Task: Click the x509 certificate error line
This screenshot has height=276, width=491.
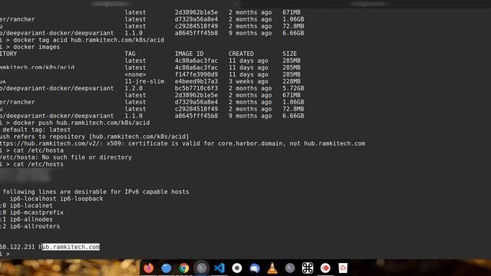Action: point(183,143)
